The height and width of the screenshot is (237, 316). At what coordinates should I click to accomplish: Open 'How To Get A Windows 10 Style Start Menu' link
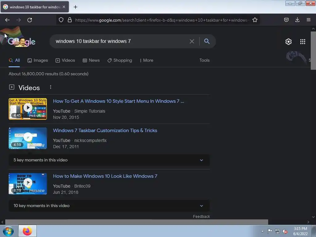pos(118,101)
